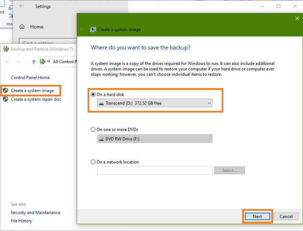Image resolution: width=303 pixels, height=231 pixels.
Task: Go back in Settings window
Action: (22, 6)
